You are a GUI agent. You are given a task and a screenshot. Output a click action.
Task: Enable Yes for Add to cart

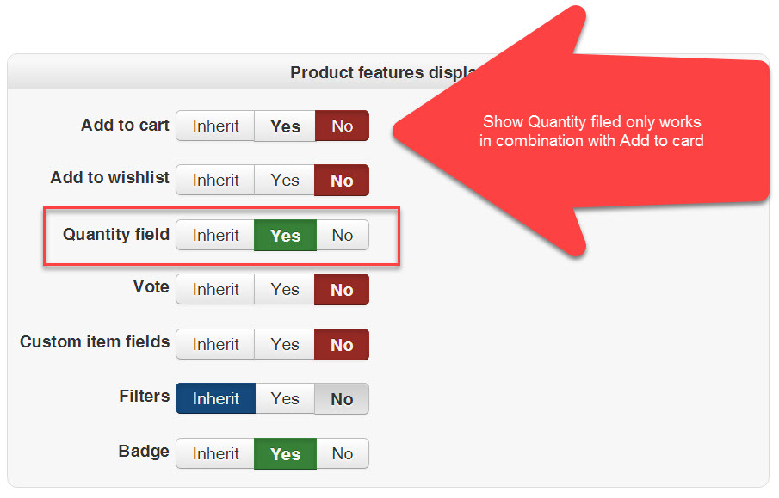(x=285, y=126)
